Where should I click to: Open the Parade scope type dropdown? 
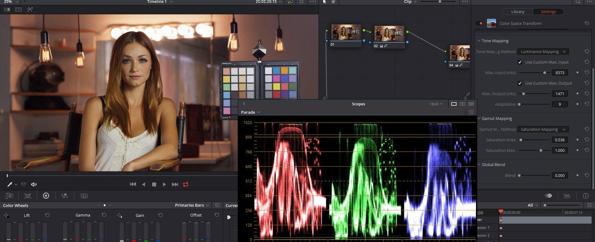pyautogui.click(x=250, y=112)
